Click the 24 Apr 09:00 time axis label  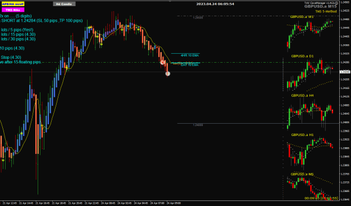click(174, 203)
